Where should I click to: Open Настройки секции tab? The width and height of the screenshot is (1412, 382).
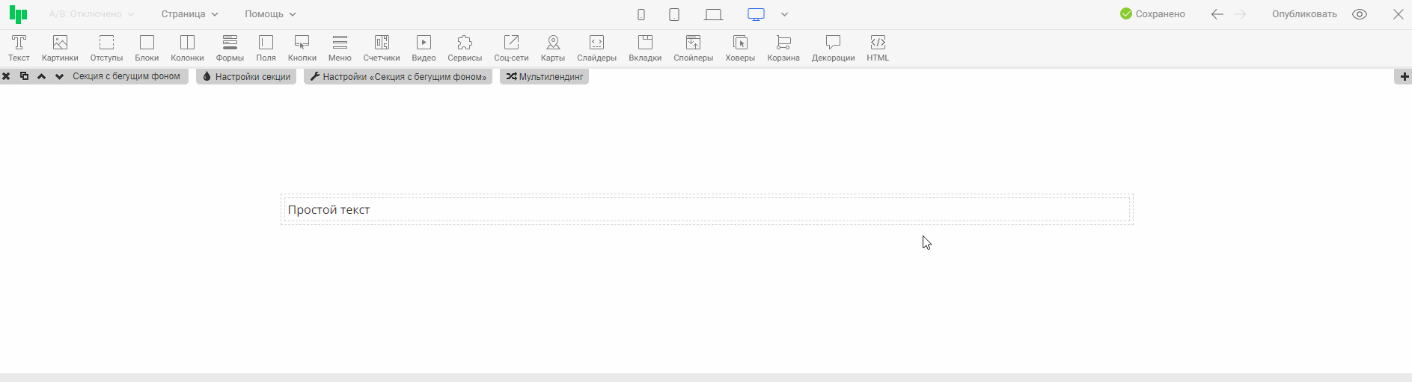246,76
